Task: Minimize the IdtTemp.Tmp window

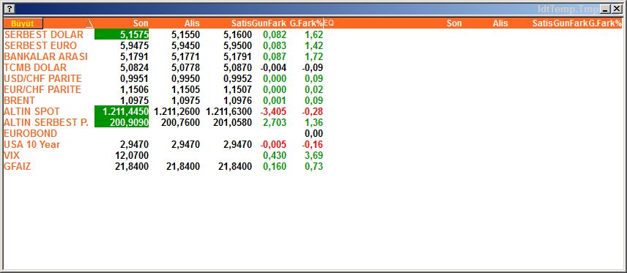Action: pyautogui.click(x=606, y=9)
